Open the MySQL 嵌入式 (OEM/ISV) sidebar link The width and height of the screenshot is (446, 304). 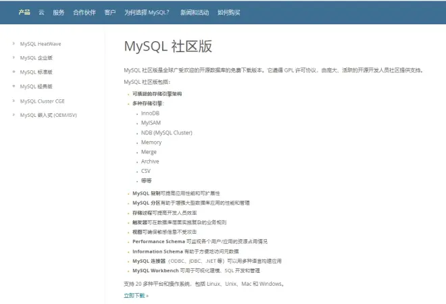tap(49, 115)
